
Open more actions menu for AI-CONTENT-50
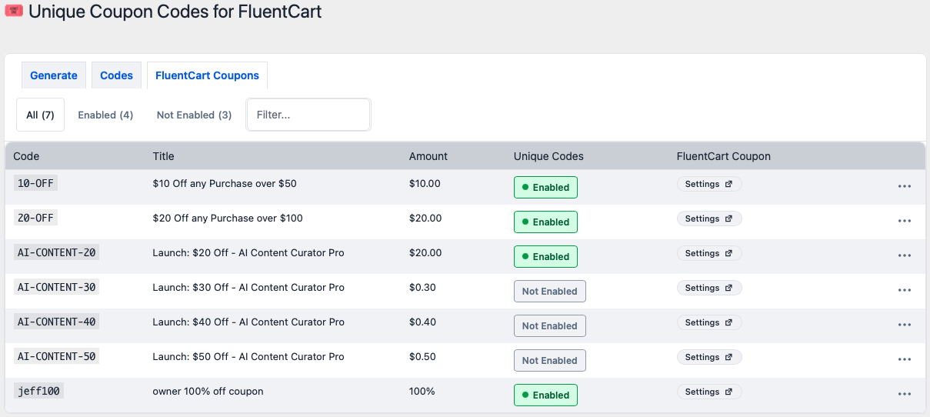point(904,359)
